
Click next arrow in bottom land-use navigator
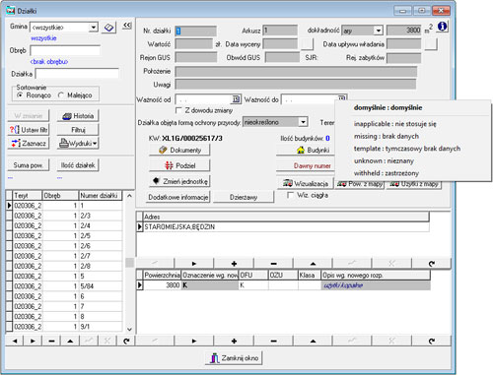[x=194, y=341]
